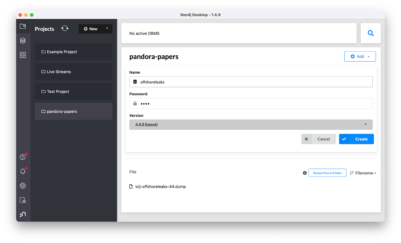Click the lock icon in Password field
This screenshot has height=243, width=401.
tap(135, 103)
